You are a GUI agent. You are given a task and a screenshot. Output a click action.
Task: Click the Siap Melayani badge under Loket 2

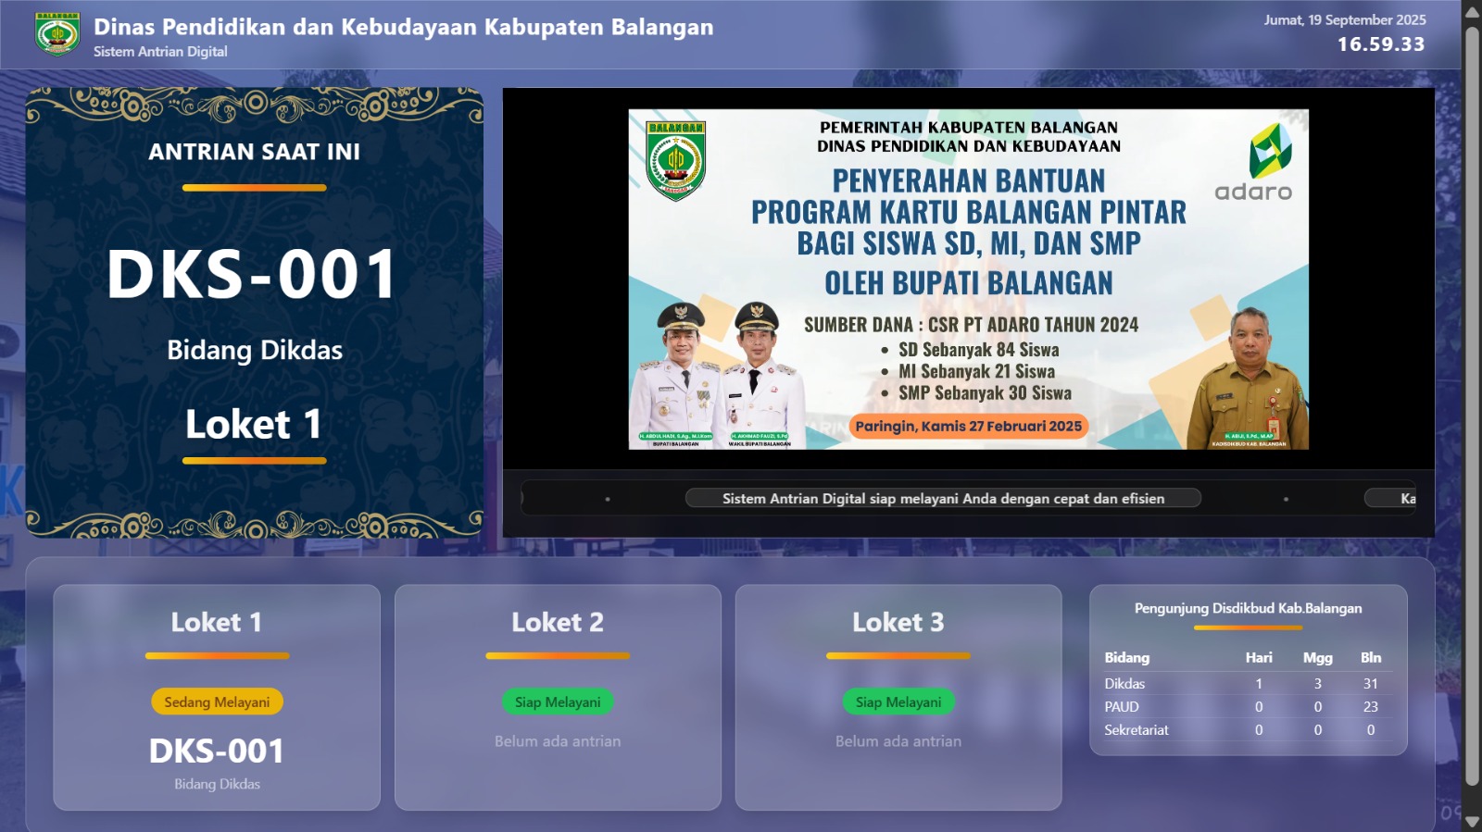coord(558,702)
